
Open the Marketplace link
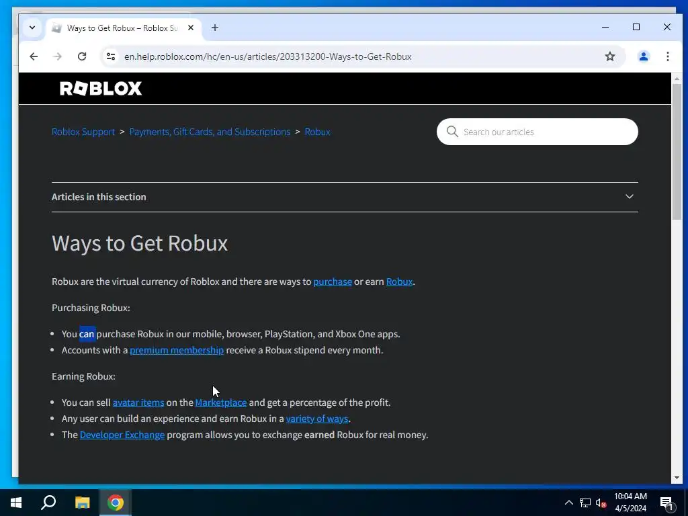220,403
